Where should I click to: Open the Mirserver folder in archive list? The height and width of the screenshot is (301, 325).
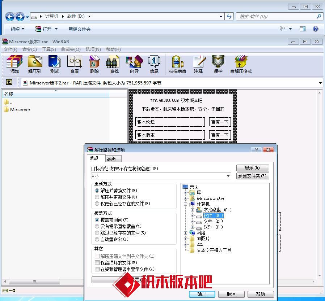tap(20, 110)
